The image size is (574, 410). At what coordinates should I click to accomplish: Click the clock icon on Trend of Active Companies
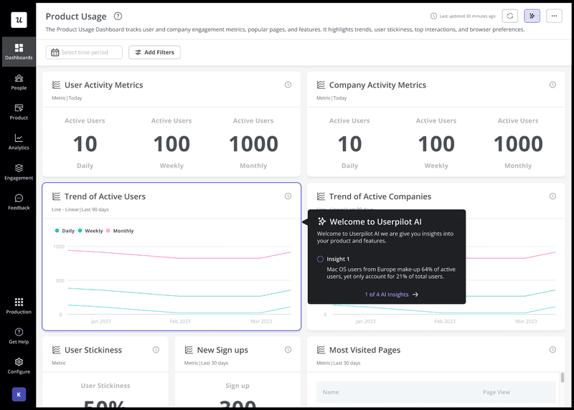click(x=552, y=196)
